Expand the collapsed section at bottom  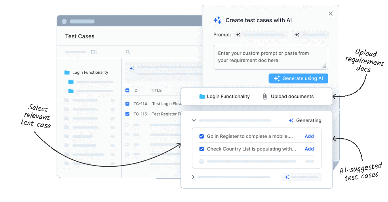(193, 177)
